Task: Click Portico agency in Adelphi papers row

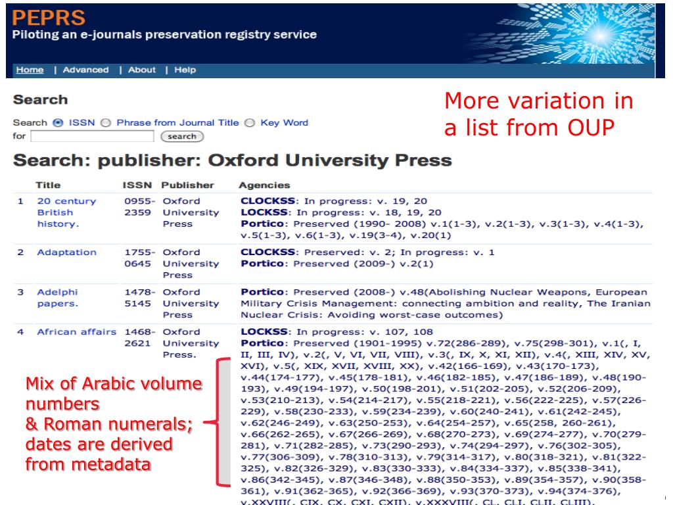Action: pos(262,293)
